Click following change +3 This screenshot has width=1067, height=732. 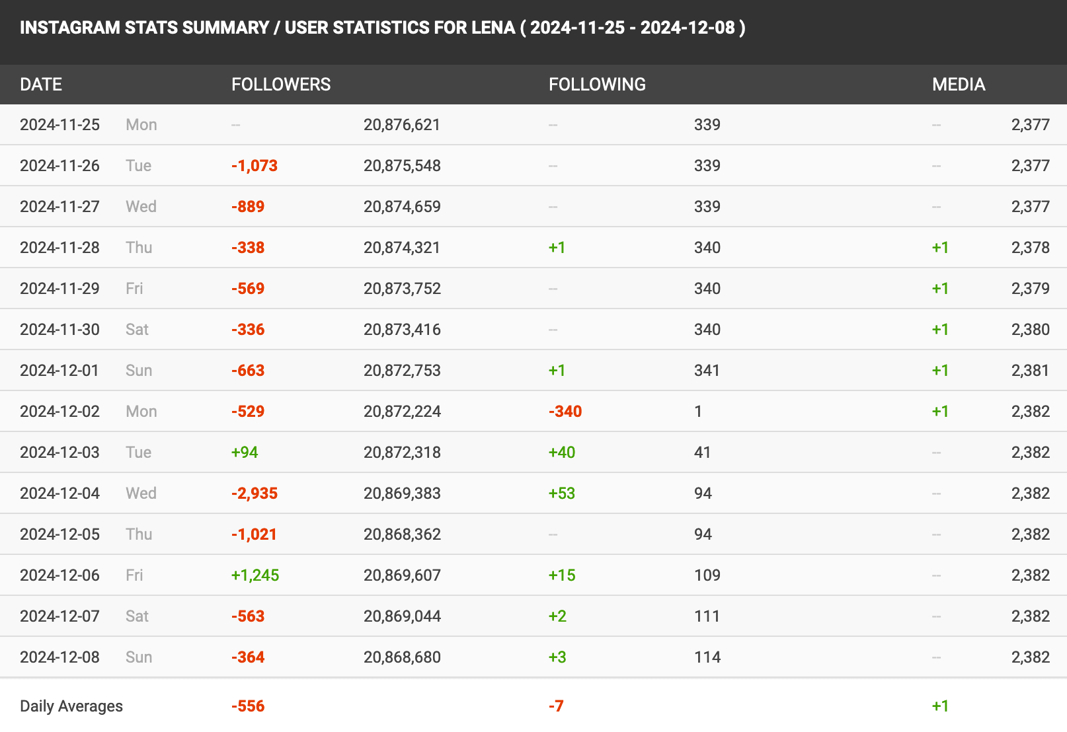557,657
